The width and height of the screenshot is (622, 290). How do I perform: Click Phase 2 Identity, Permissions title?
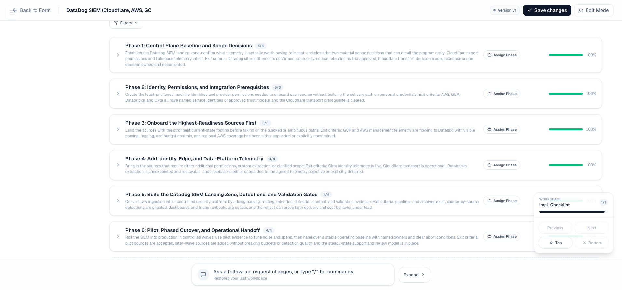pos(197,87)
